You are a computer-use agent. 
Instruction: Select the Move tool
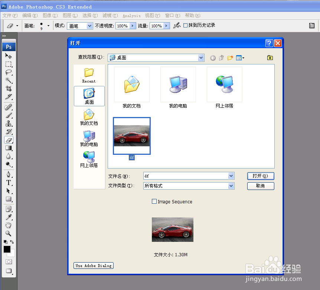tap(8, 56)
